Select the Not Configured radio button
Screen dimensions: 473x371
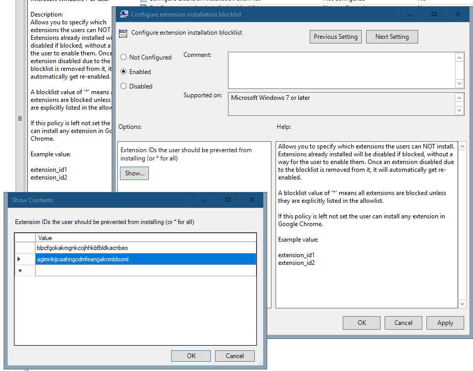(124, 57)
